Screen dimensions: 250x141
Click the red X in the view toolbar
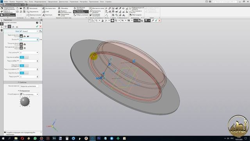pos(159,21)
